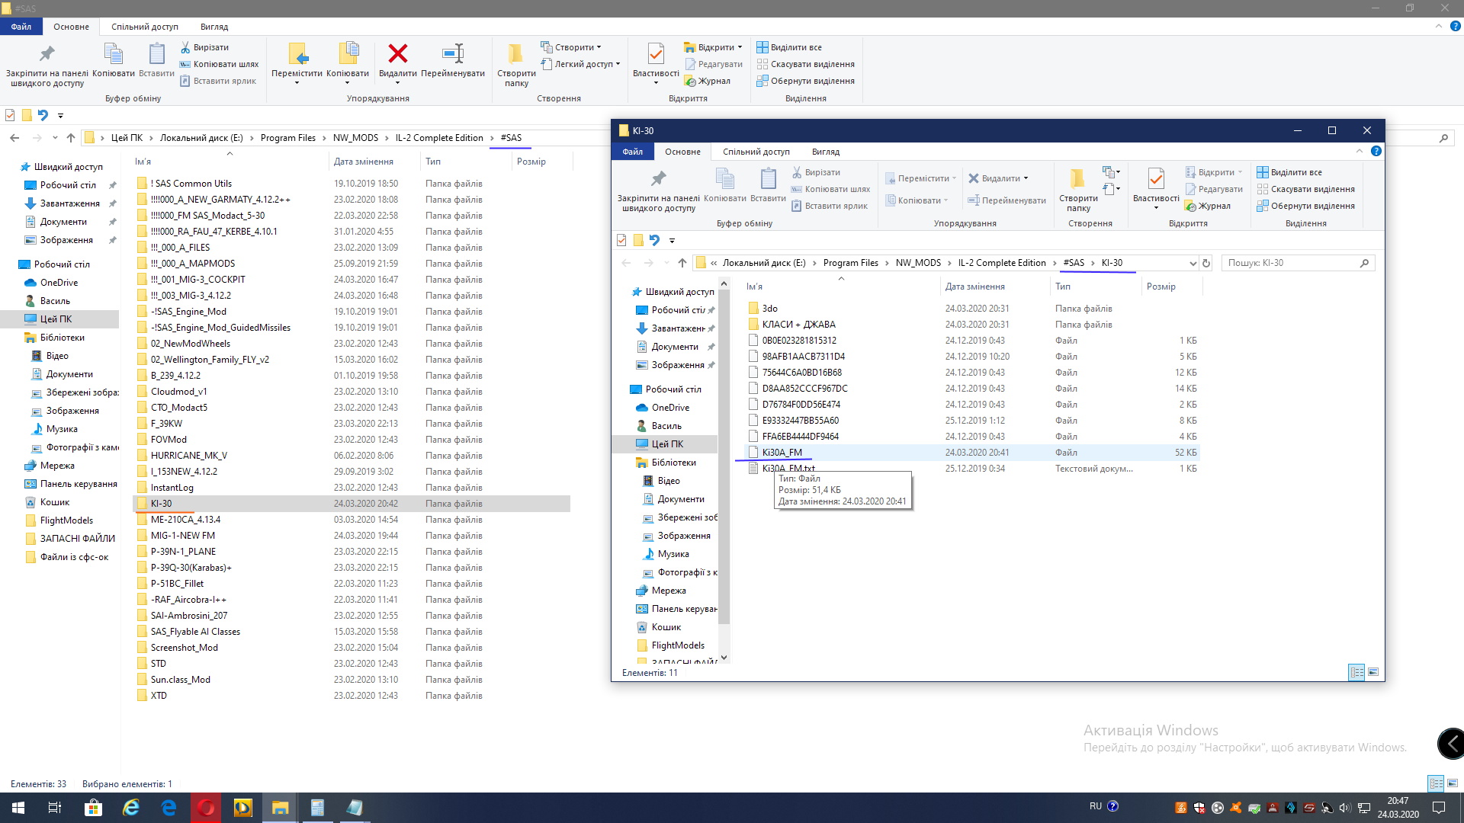
Task: Open the View tab in KI-30 window
Action: pos(825,152)
